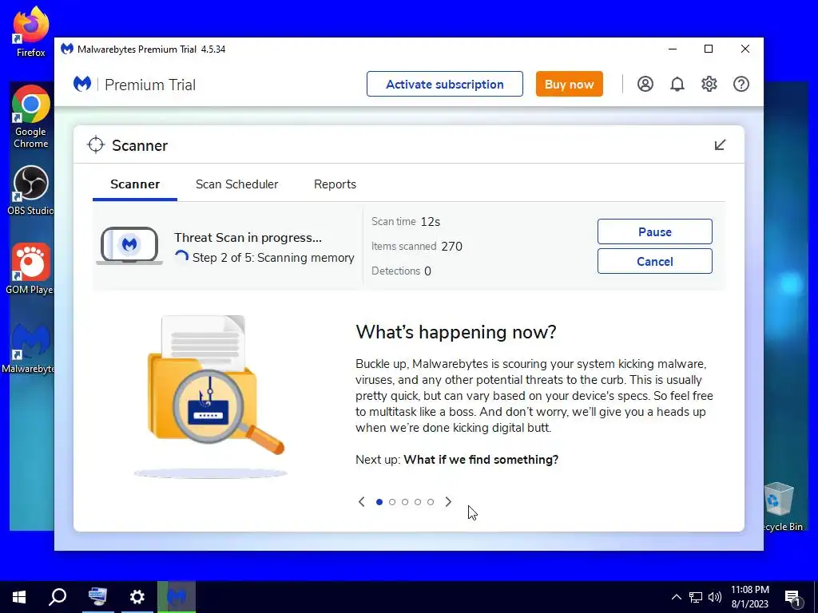Minimize the Malwarebytes window
The width and height of the screenshot is (818, 613).
point(673,49)
